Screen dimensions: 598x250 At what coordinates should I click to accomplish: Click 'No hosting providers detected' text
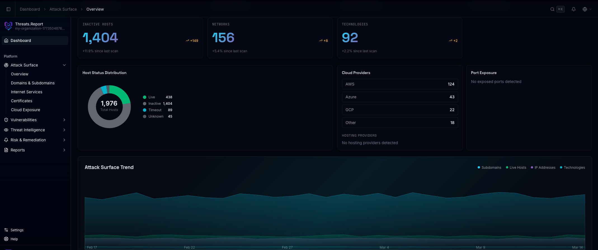(x=370, y=143)
